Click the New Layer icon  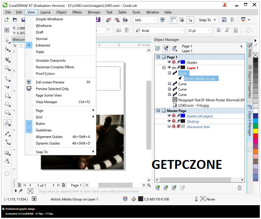pyautogui.click(x=158, y=188)
